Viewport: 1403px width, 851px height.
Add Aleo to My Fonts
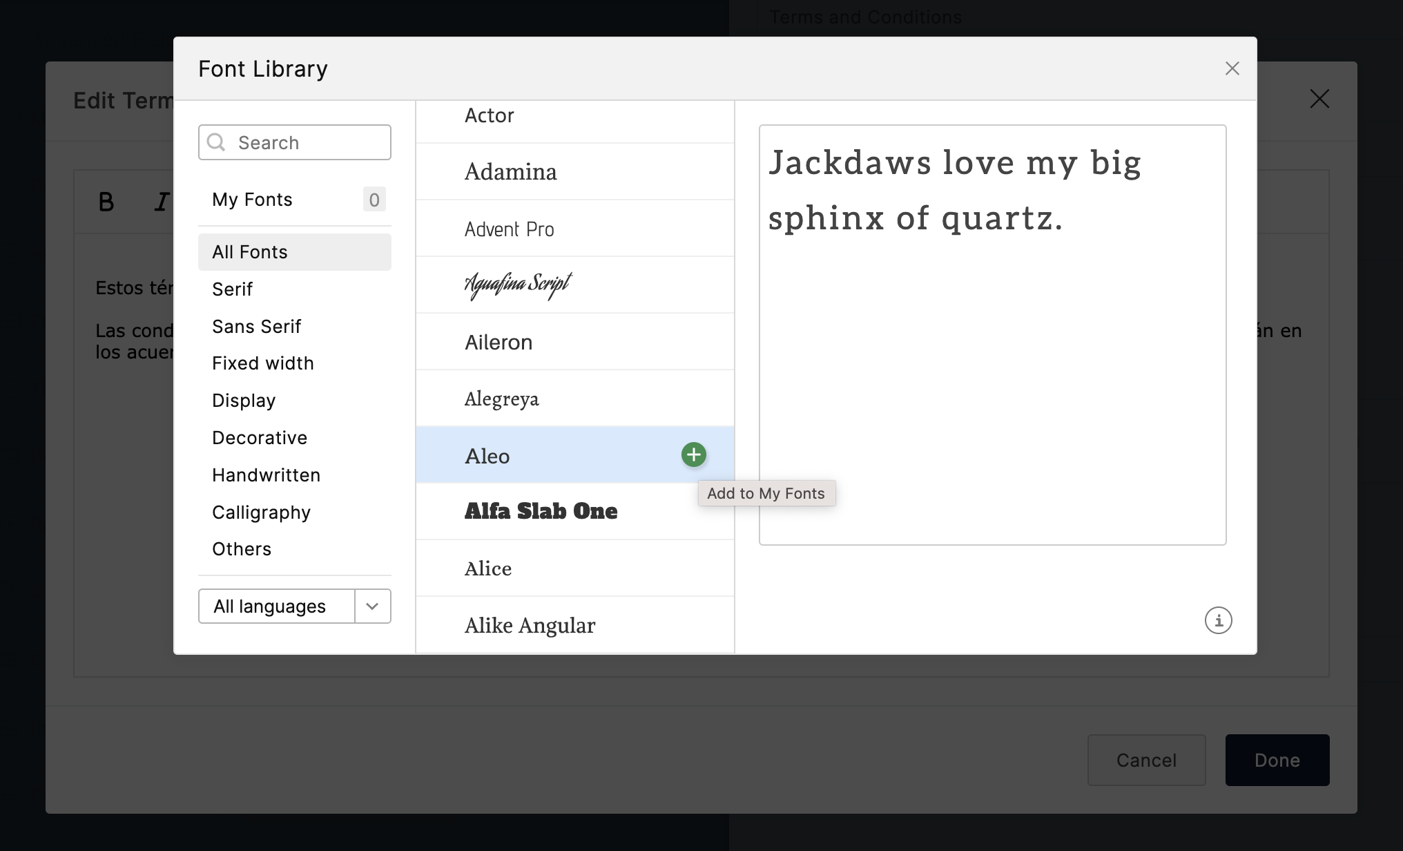[693, 455]
